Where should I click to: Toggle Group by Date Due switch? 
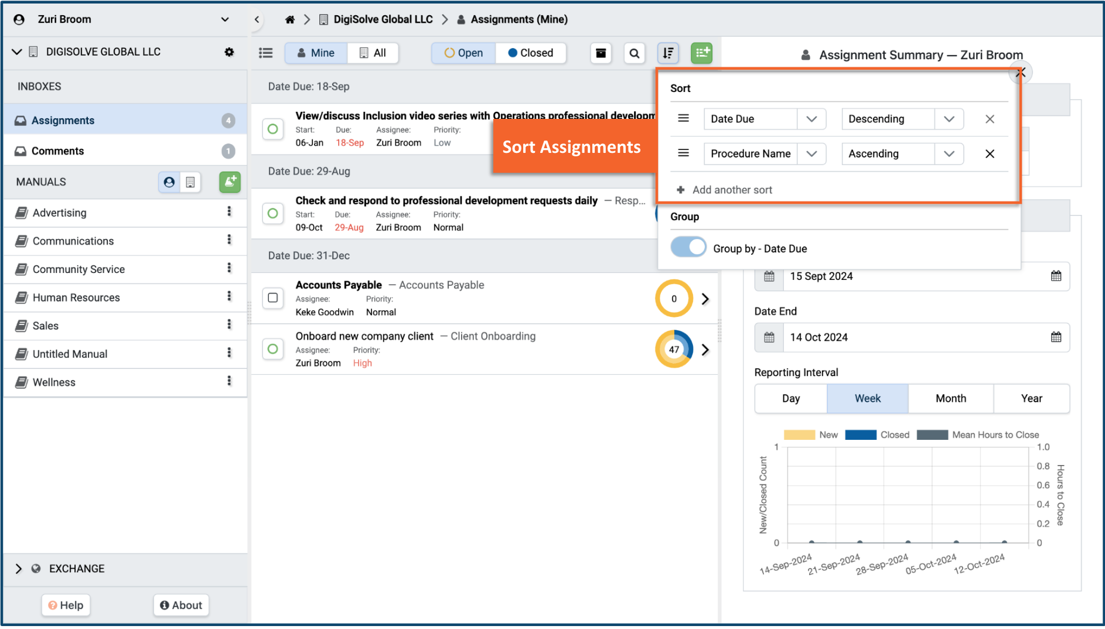(688, 248)
